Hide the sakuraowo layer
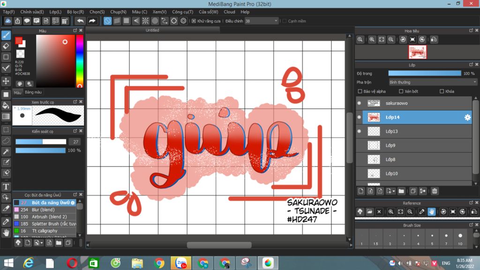 (x=360, y=103)
